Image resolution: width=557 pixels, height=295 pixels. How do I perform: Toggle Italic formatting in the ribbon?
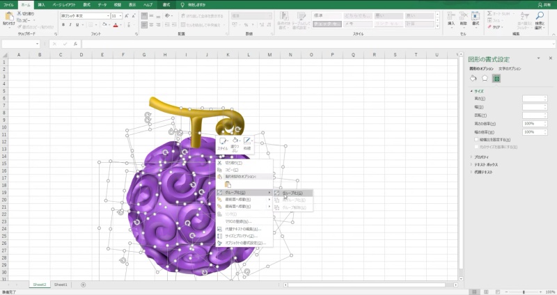[x=70, y=25]
